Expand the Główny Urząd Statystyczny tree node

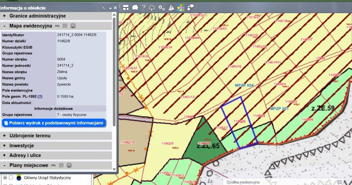click(x=5, y=178)
